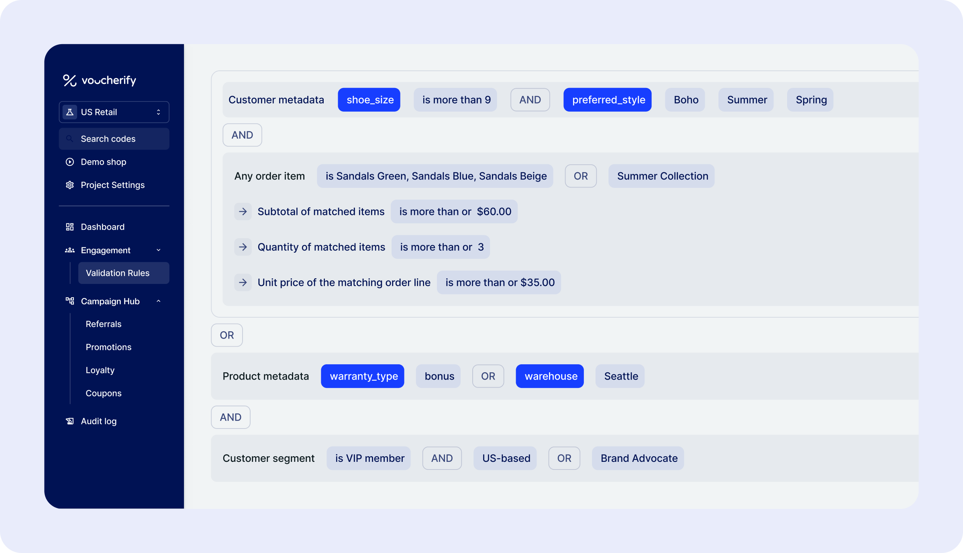
Task: Click the Voucherify logo icon
Action: (x=69, y=80)
